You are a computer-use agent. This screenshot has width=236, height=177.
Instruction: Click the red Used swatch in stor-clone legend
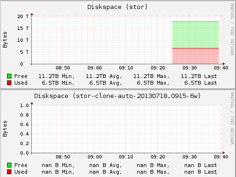click(9, 172)
